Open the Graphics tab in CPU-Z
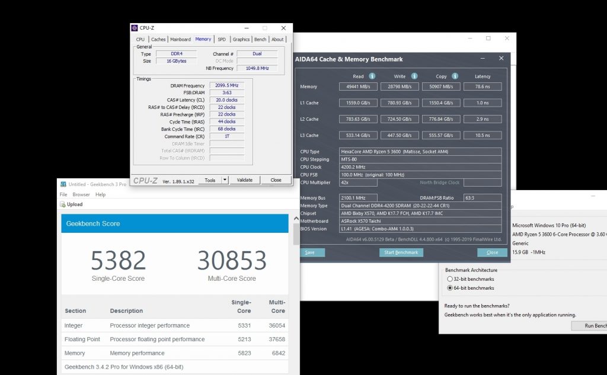Image resolution: width=607 pixels, height=375 pixels. point(241,40)
